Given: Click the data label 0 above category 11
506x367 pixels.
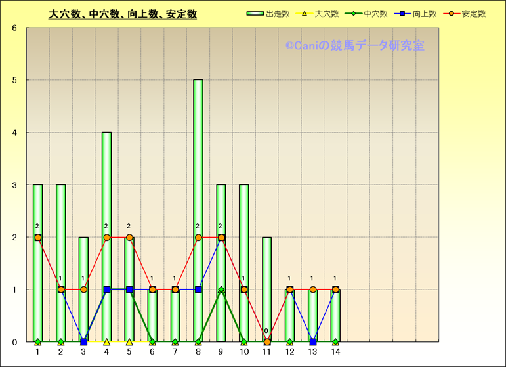Looking at the screenshot, I should pyautogui.click(x=266, y=331).
